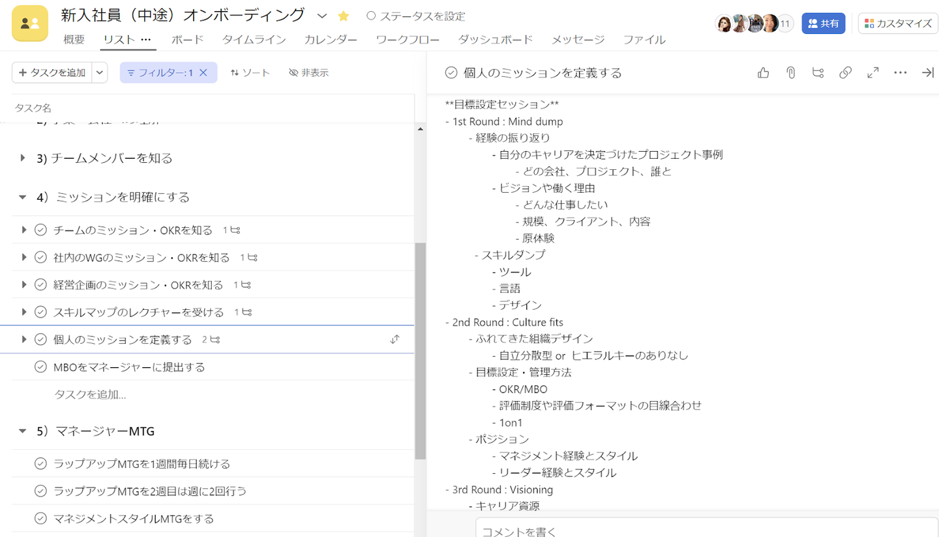Close the task detail pane arrow

point(927,73)
